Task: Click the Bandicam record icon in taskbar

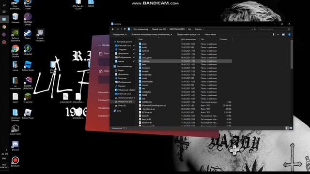Action: click(4, 42)
